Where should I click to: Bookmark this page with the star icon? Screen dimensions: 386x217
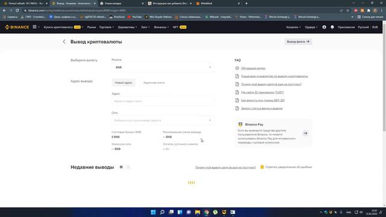tap(348, 11)
